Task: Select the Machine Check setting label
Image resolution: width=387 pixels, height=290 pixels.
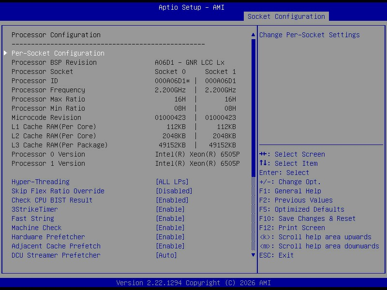Action: pos(37,228)
